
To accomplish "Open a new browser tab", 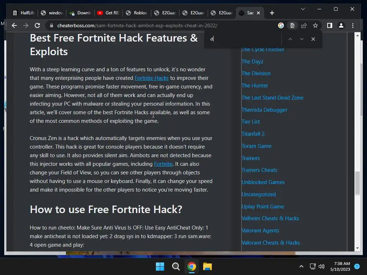I will 272,13.
